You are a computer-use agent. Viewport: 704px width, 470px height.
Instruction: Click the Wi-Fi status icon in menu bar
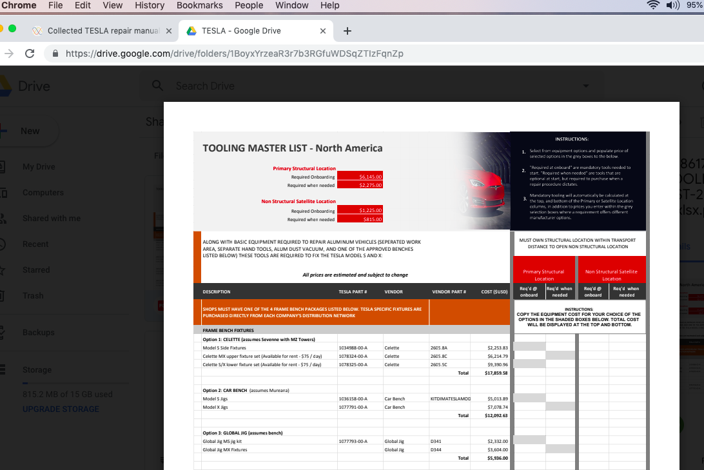[653, 5]
